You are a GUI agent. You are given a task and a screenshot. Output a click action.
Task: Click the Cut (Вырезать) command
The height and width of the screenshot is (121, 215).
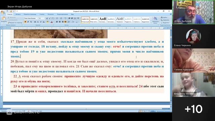pos(12,17)
